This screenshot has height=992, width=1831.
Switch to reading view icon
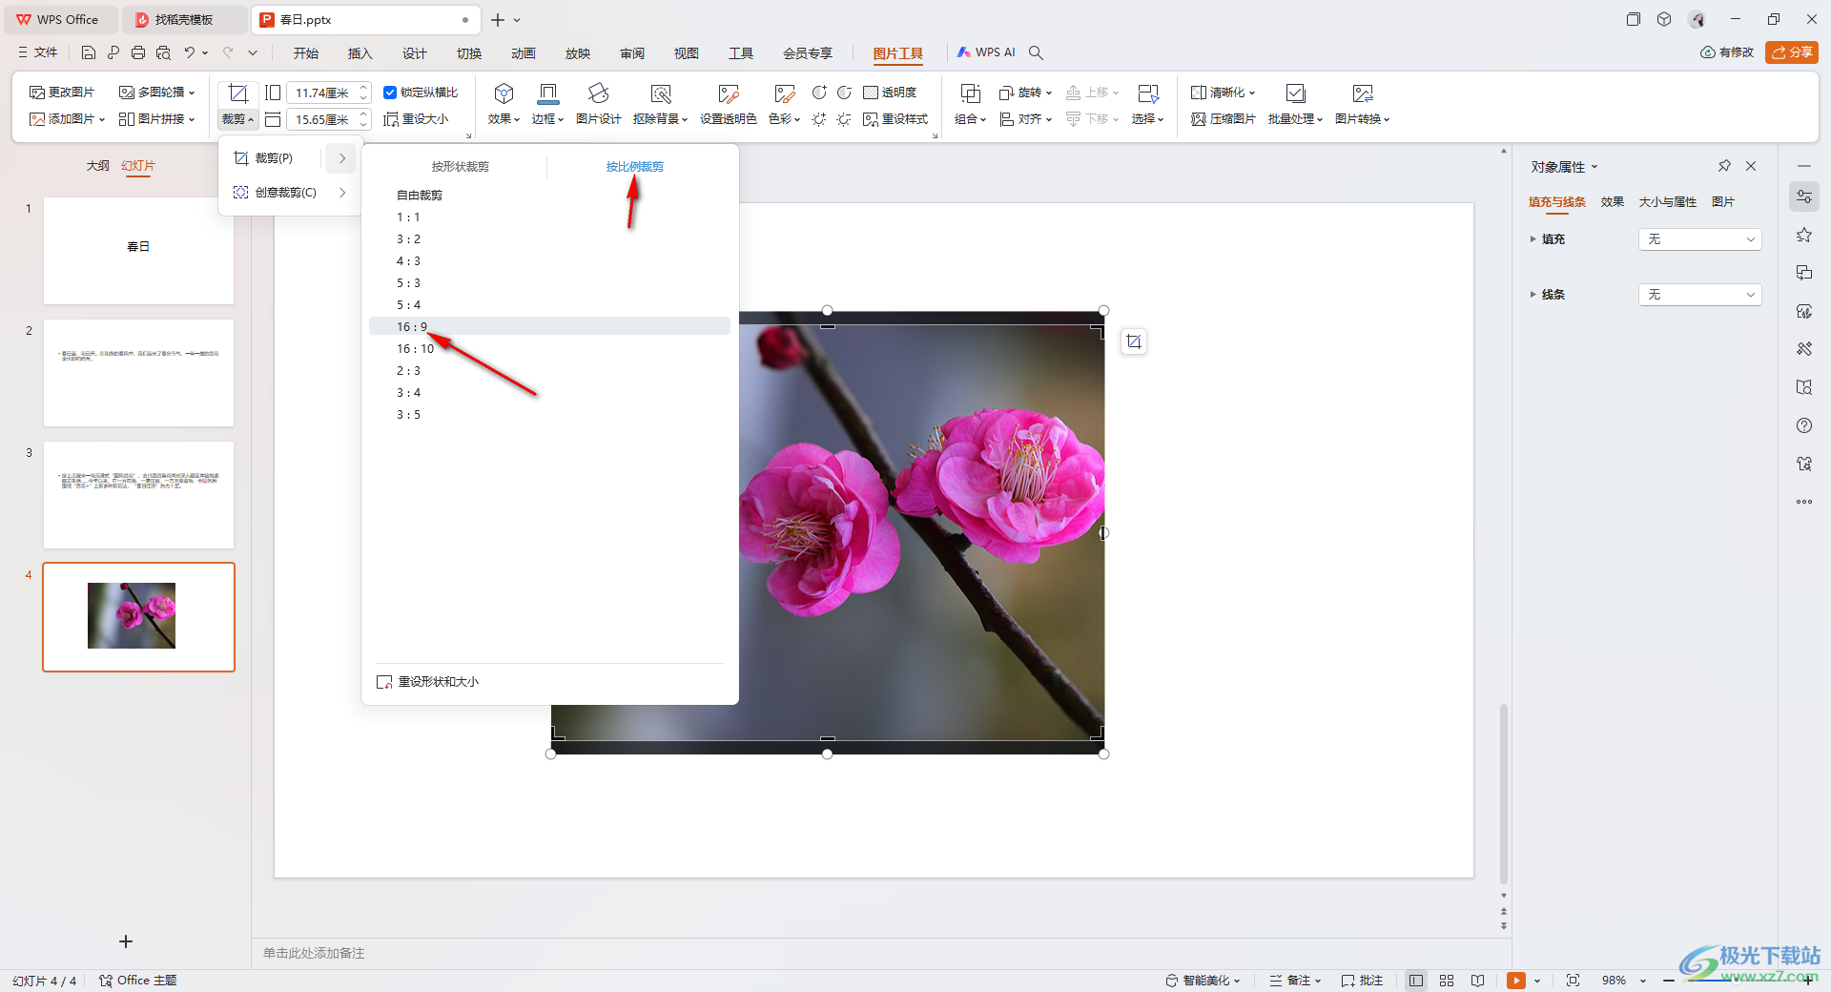pos(1477,980)
